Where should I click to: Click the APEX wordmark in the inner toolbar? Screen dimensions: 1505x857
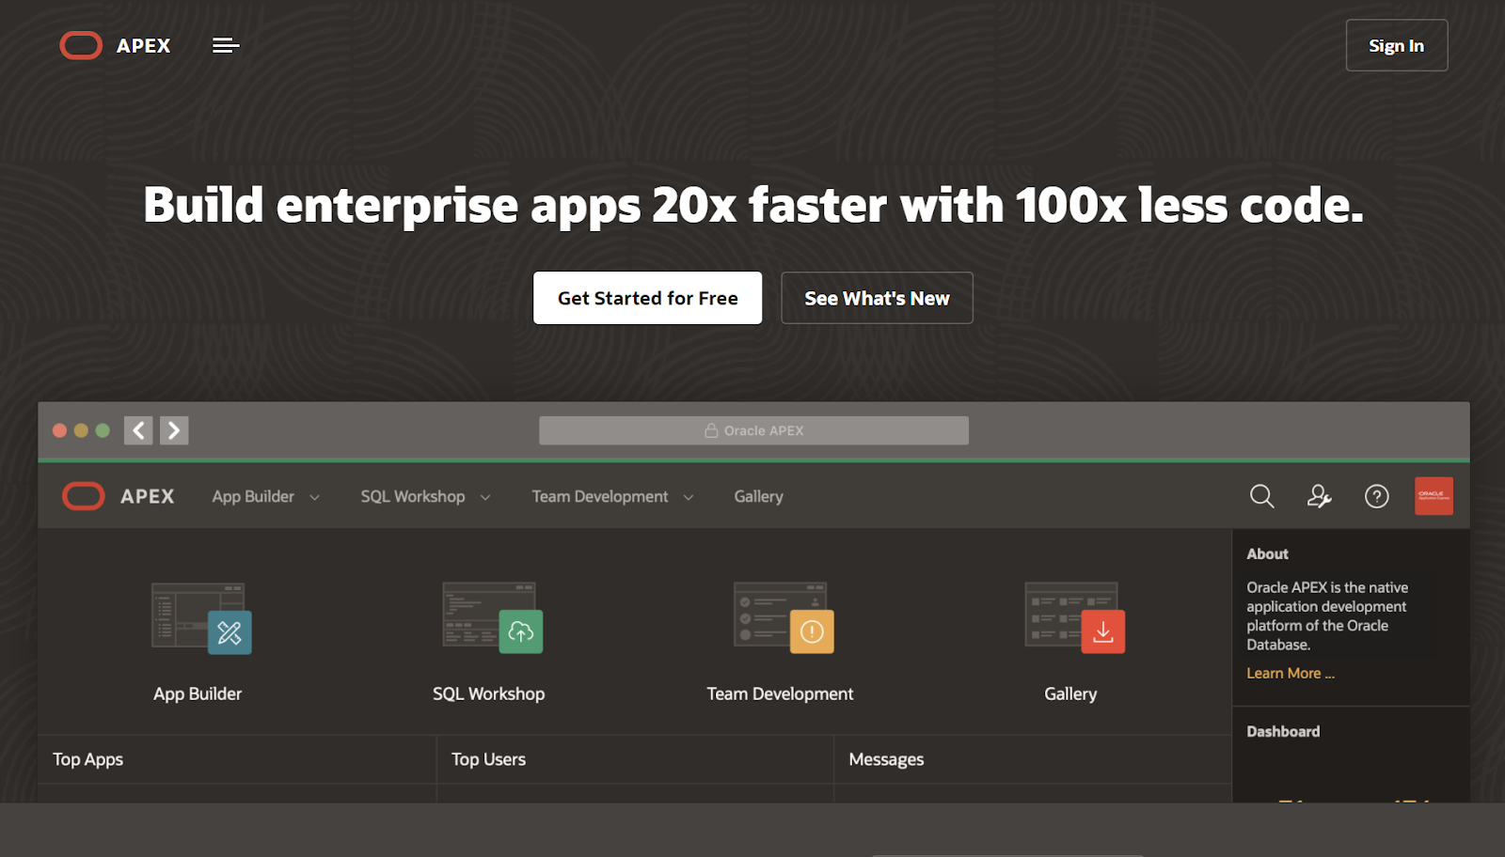pos(148,496)
